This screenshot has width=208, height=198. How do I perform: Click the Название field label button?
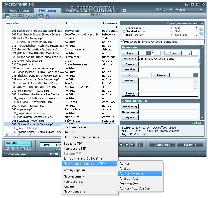click(130, 59)
